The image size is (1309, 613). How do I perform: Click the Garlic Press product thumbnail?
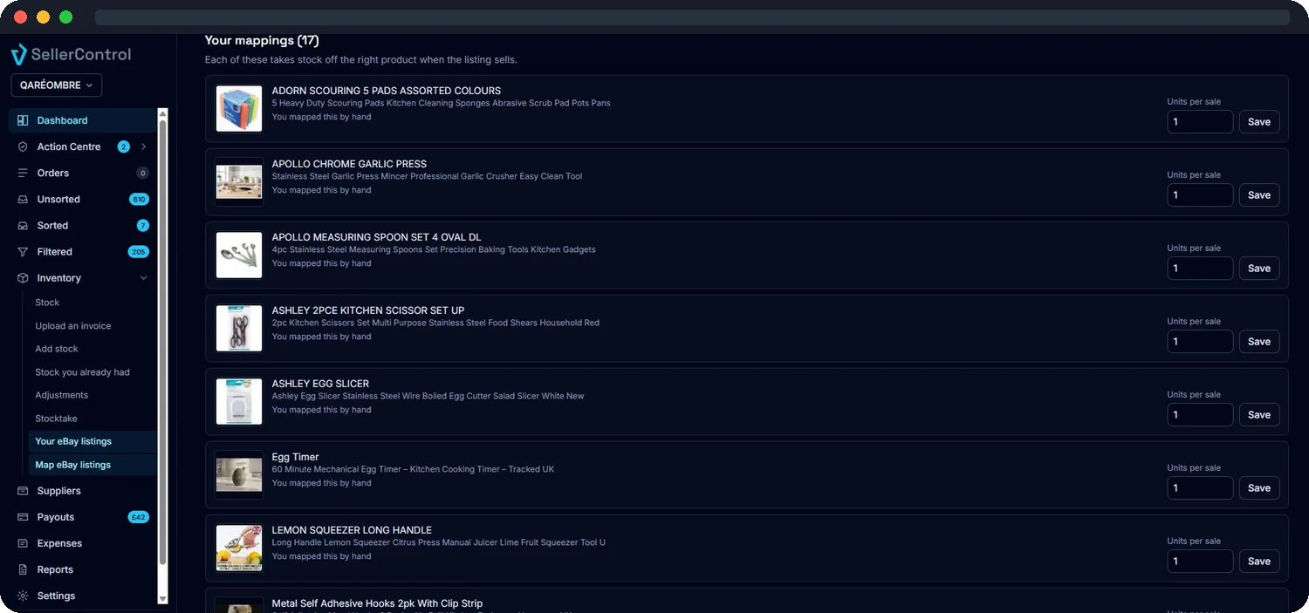239,182
